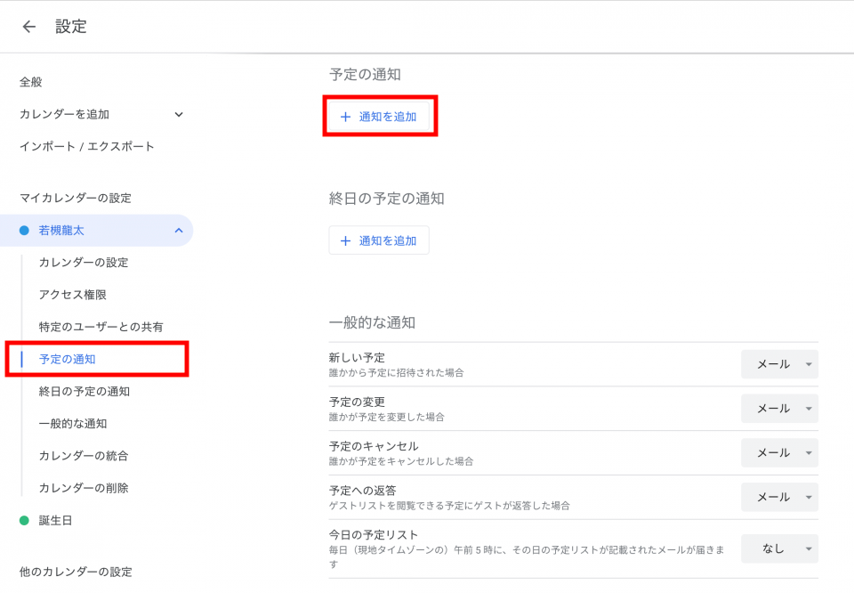
Task: Add a notification under 予定の通知
Action: point(379,117)
